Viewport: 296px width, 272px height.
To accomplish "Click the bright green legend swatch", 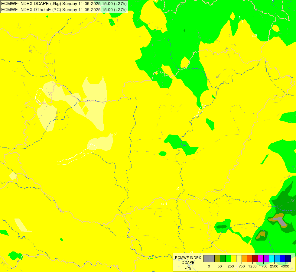I will 228,259.
